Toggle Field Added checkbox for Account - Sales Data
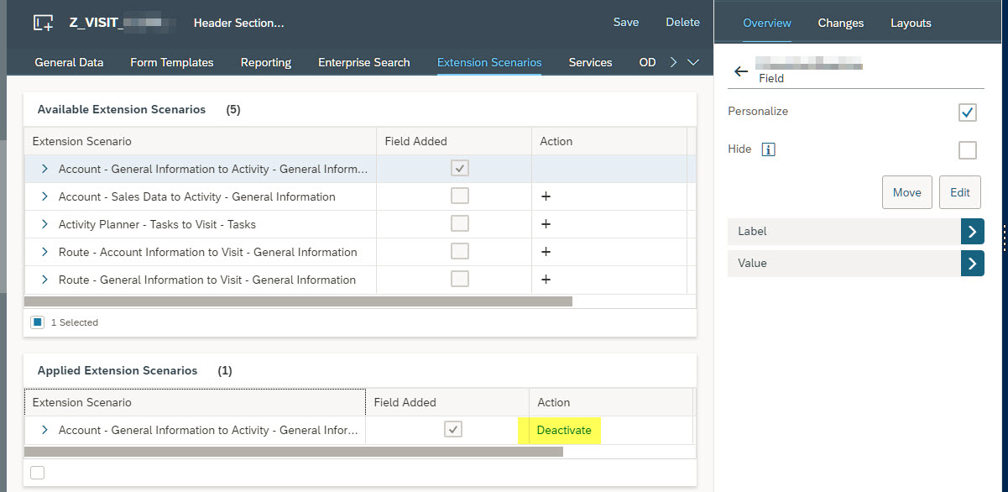Image resolution: width=1008 pixels, height=492 pixels. click(x=460, y=196)
